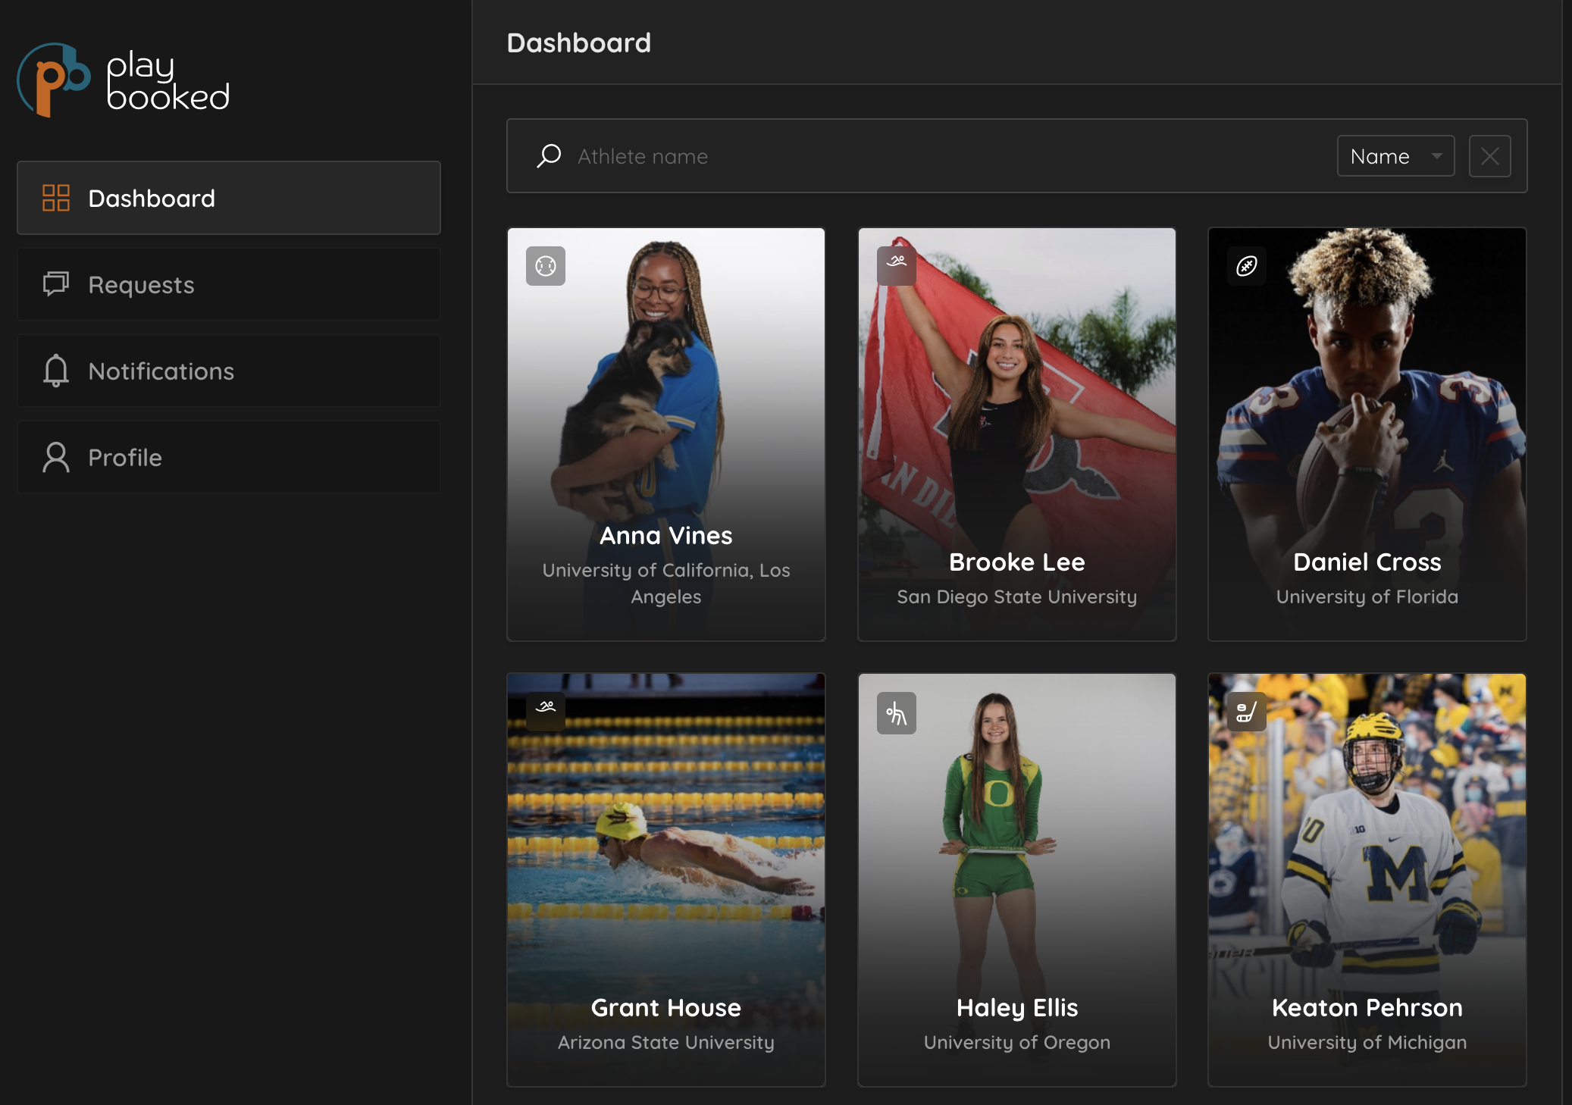
Task: Click the name Keaton Pehrson
Action: click(x=1367, y=1008)
